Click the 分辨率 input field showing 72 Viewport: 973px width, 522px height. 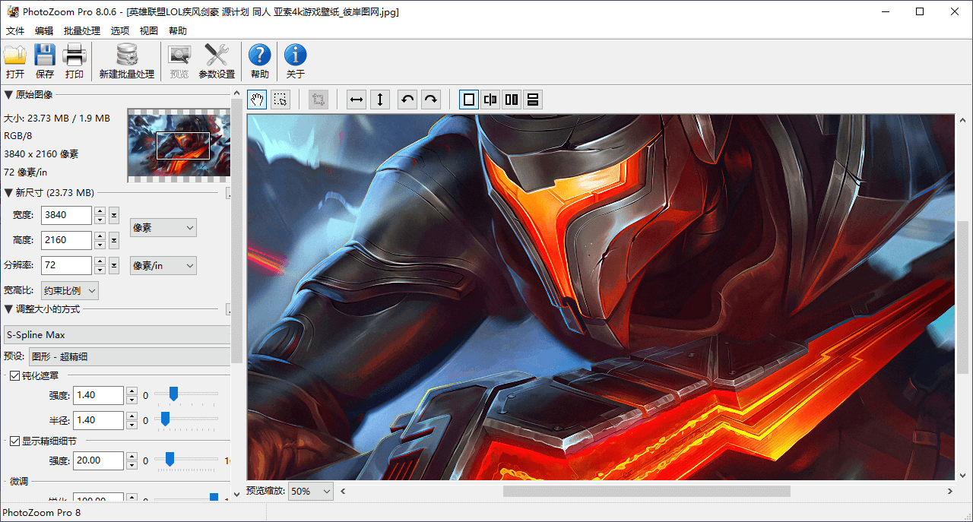point(67,265)
